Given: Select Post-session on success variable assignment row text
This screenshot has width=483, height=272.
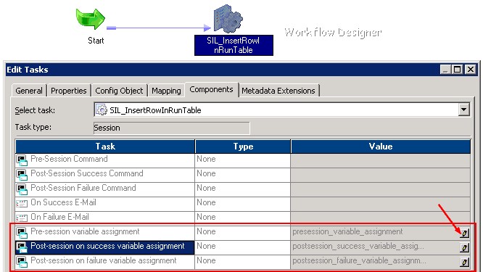Looking at the screenshot, I should point(107,246).
